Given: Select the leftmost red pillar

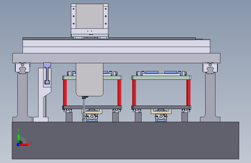Looking at the screenshot, I should tap(65, 93).
